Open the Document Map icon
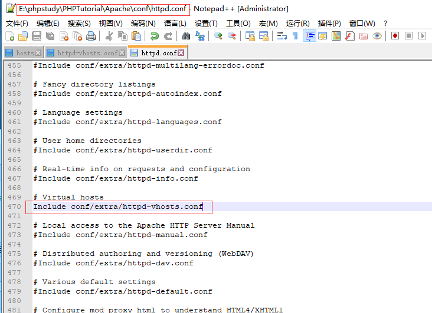The height and width of the screenshot is (313, 432). point(336,36)
